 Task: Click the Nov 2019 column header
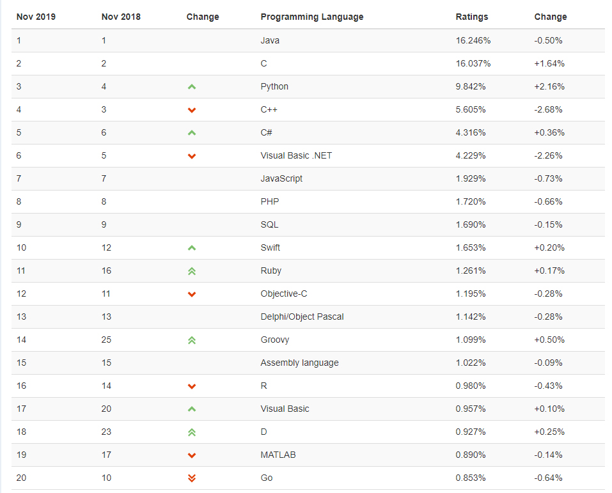click(36, 17)
